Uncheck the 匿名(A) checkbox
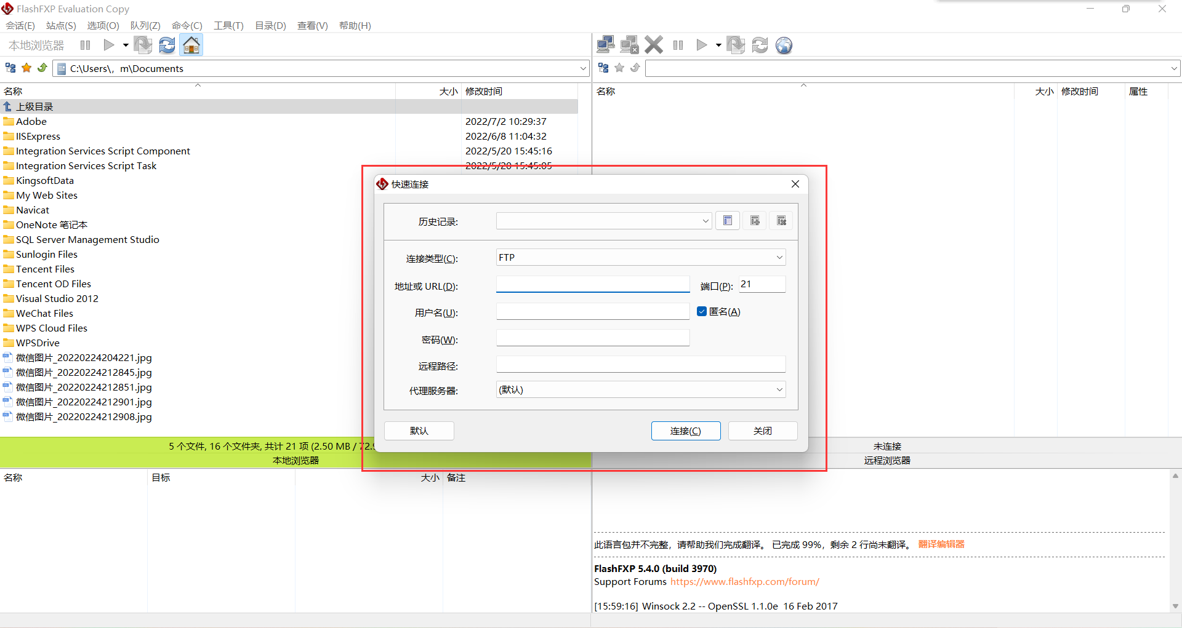Screen dimensions: 1182x628 702,311
